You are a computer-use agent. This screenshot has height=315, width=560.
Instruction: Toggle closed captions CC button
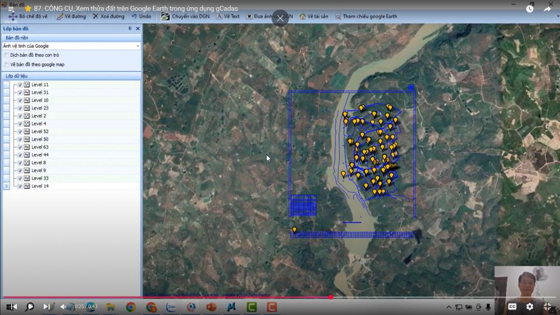pos(512,307)
